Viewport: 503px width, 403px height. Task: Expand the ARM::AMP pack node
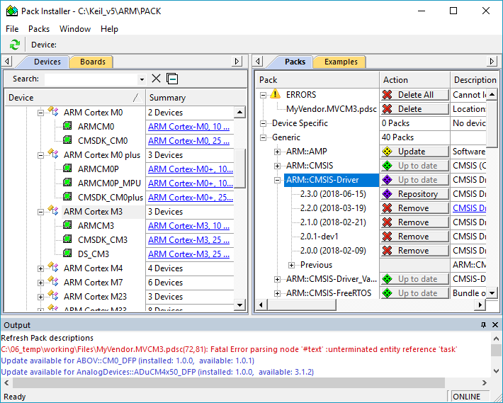click(277, 152)
